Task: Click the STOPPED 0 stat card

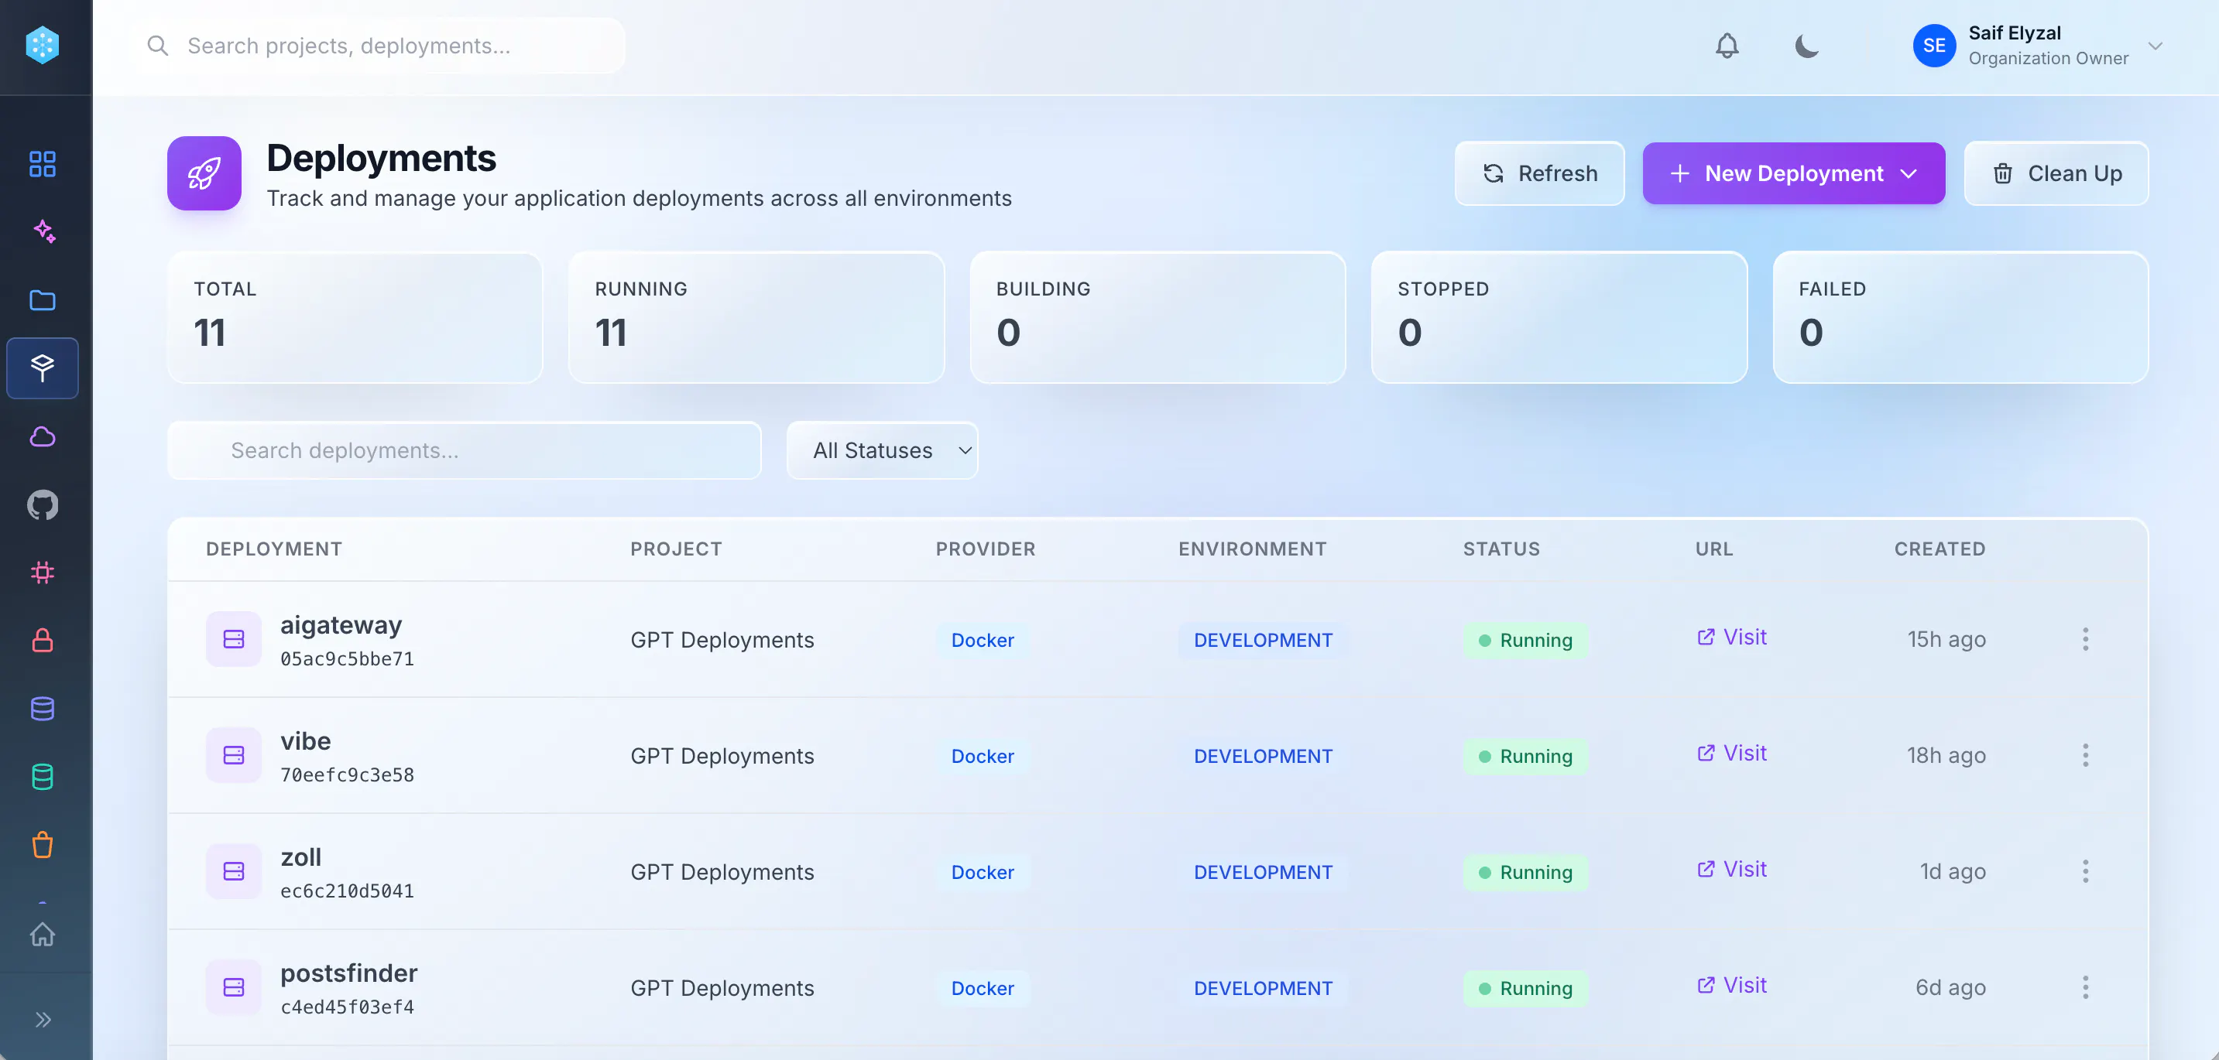Action: [x=1559, y=318]
